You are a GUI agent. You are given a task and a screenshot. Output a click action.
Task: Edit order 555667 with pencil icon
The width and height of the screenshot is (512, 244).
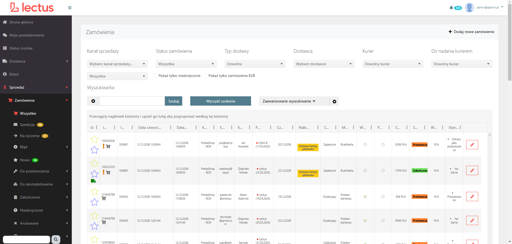[x=472, y=144]
